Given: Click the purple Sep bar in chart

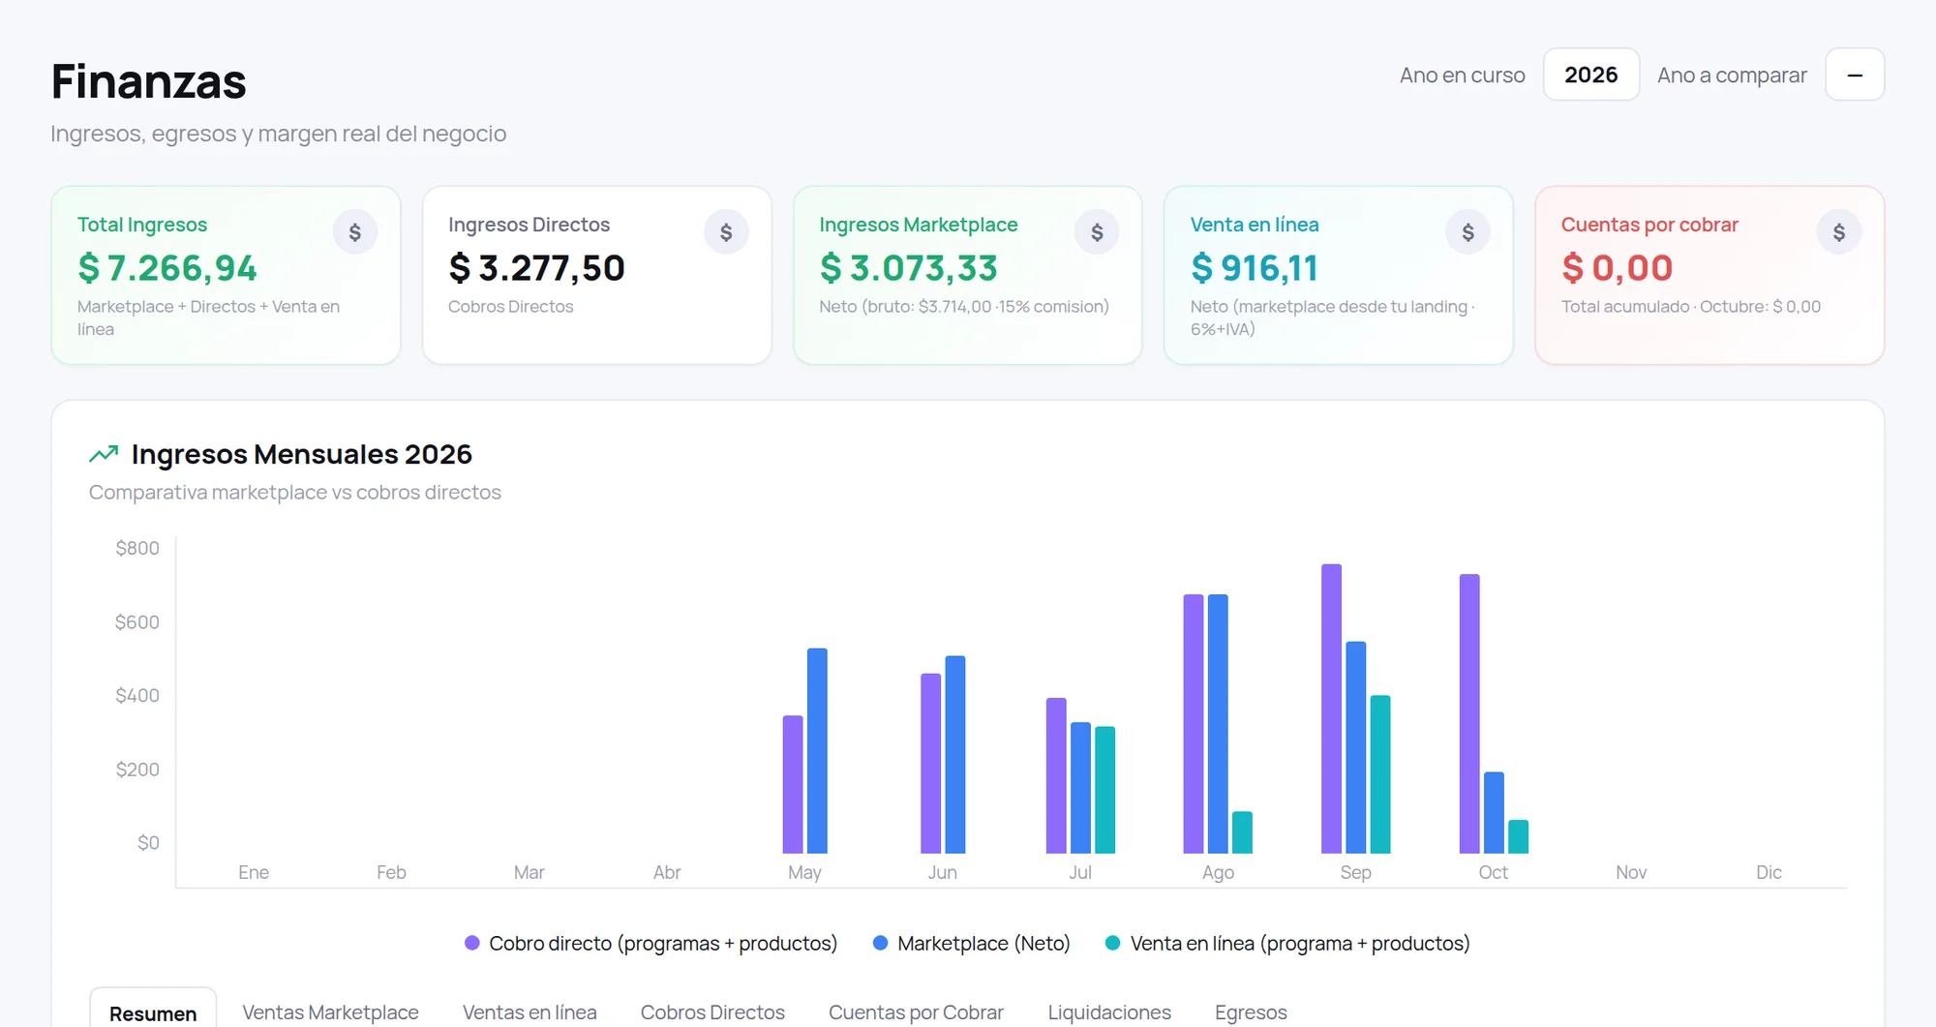Looking at the screenshot, I should click(x=1331, y=709).
